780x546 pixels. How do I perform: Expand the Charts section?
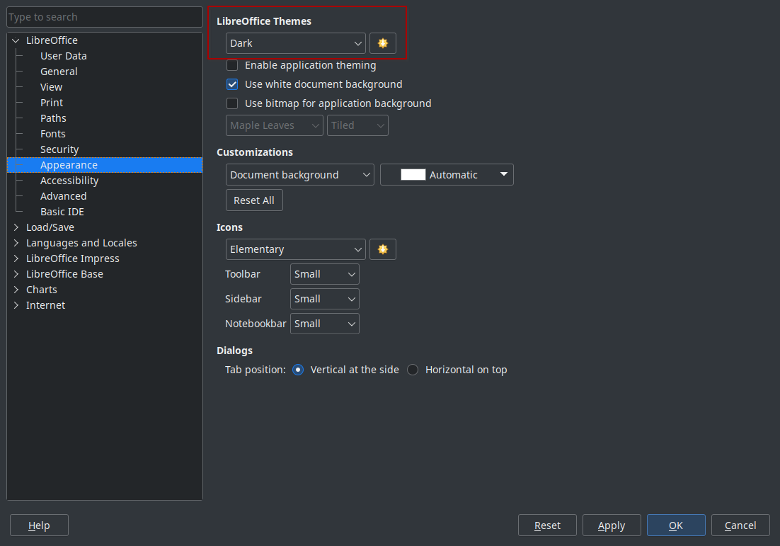pos(16,289)
